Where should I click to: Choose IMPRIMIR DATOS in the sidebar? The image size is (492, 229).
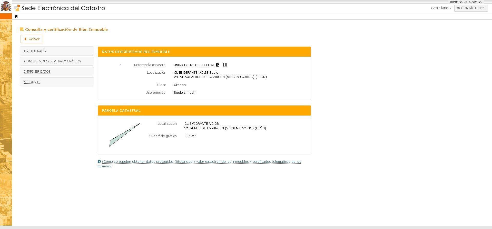[x=37, y=72]
